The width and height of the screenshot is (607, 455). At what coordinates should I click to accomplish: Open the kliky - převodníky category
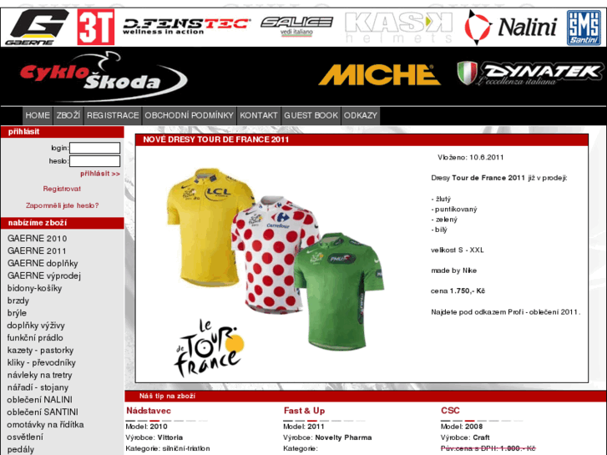42,362
